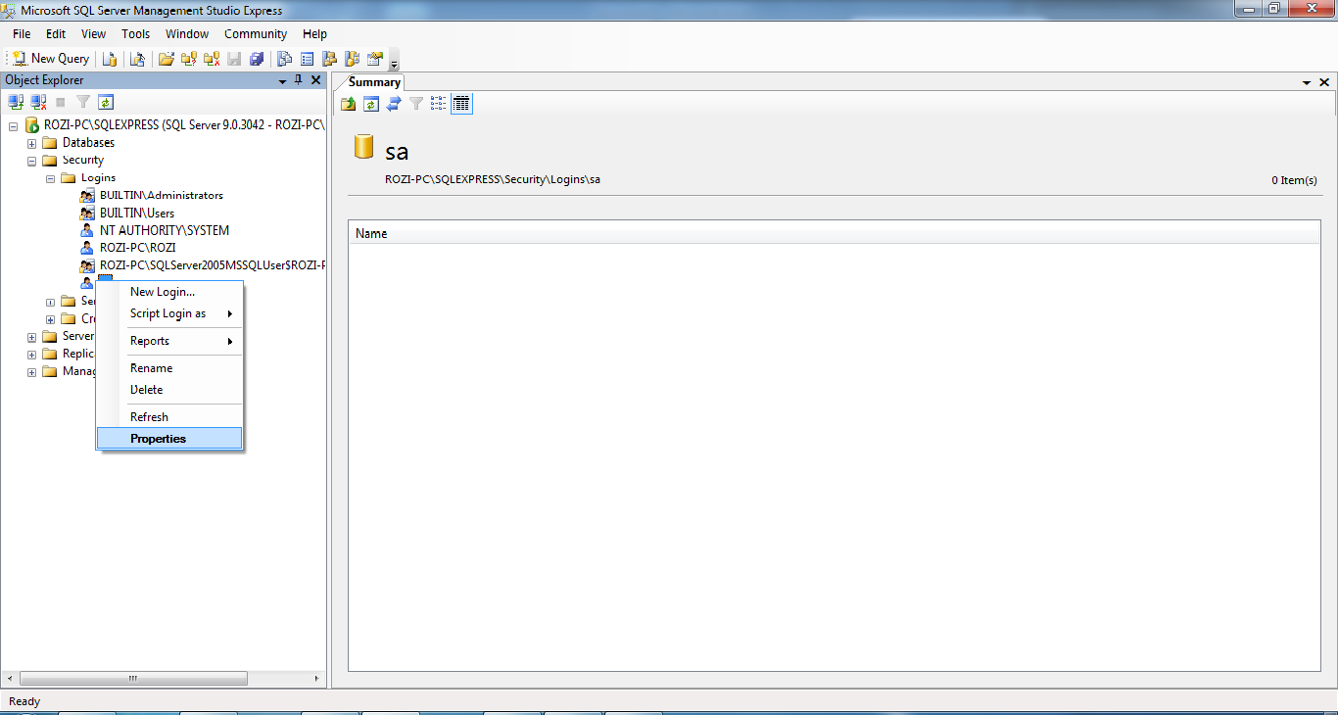
Task: Click Disconnect icon in Object Explorer toolbar
Action: (x=38, y=102)
